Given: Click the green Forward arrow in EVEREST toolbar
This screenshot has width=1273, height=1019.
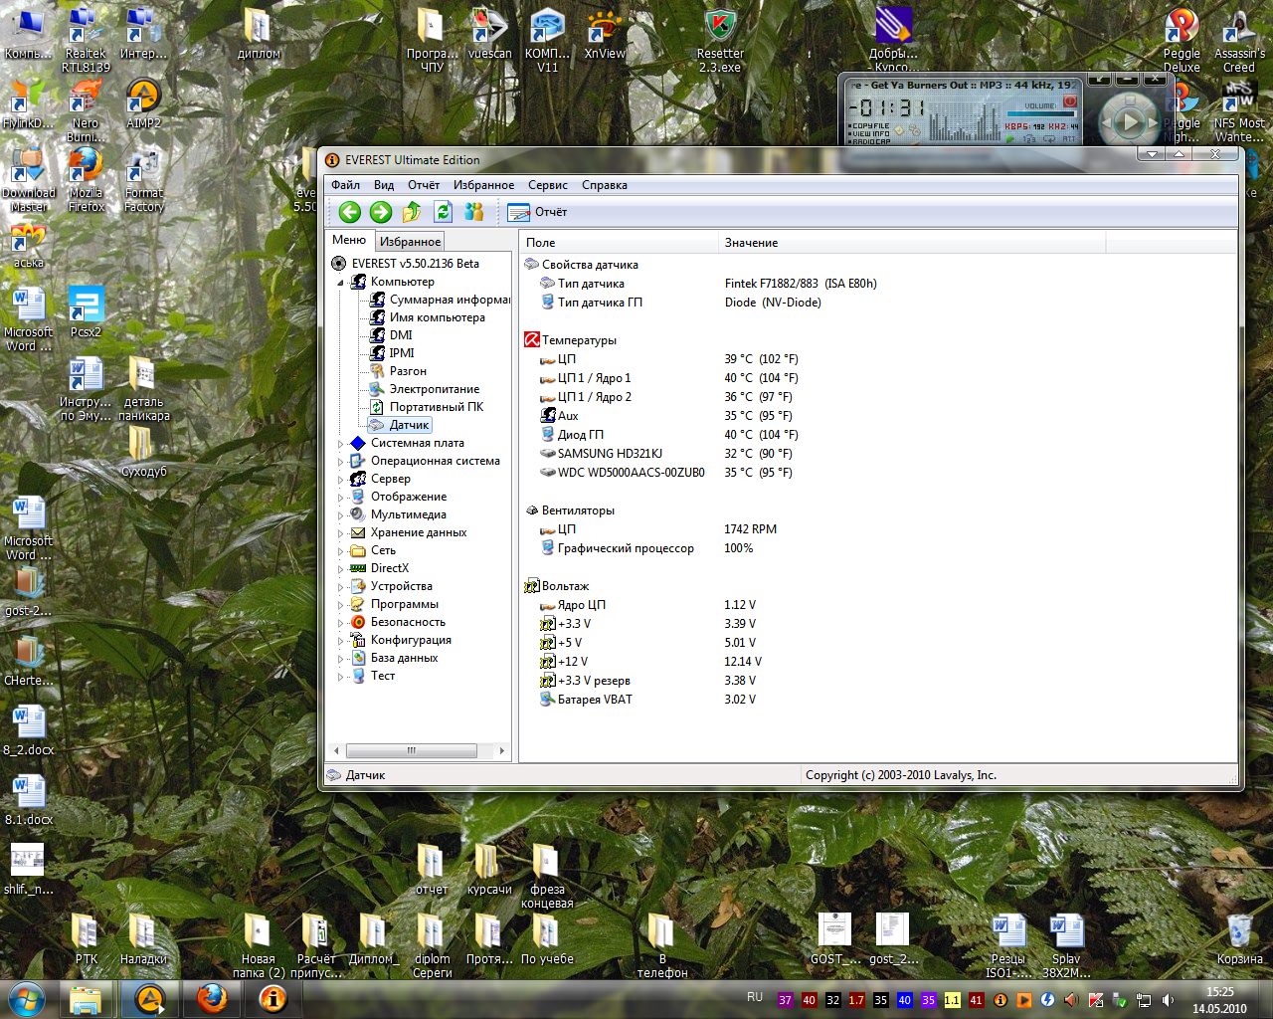Looking at the screenshot, I should (380, 212).
